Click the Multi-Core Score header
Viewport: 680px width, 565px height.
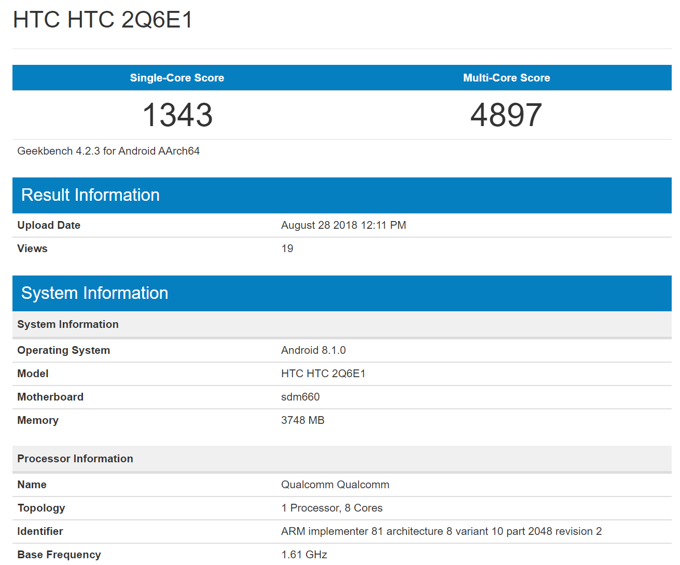pos(506,78)
